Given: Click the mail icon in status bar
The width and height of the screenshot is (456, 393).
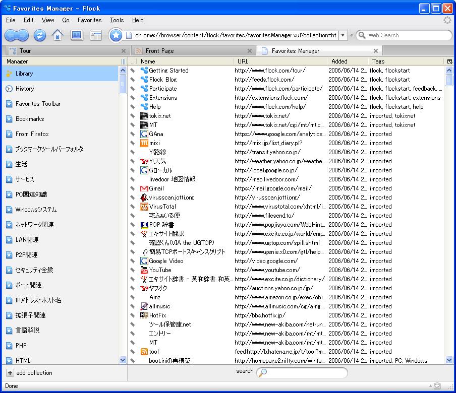Looking at the screenshot, I should (x=437, y=386).
